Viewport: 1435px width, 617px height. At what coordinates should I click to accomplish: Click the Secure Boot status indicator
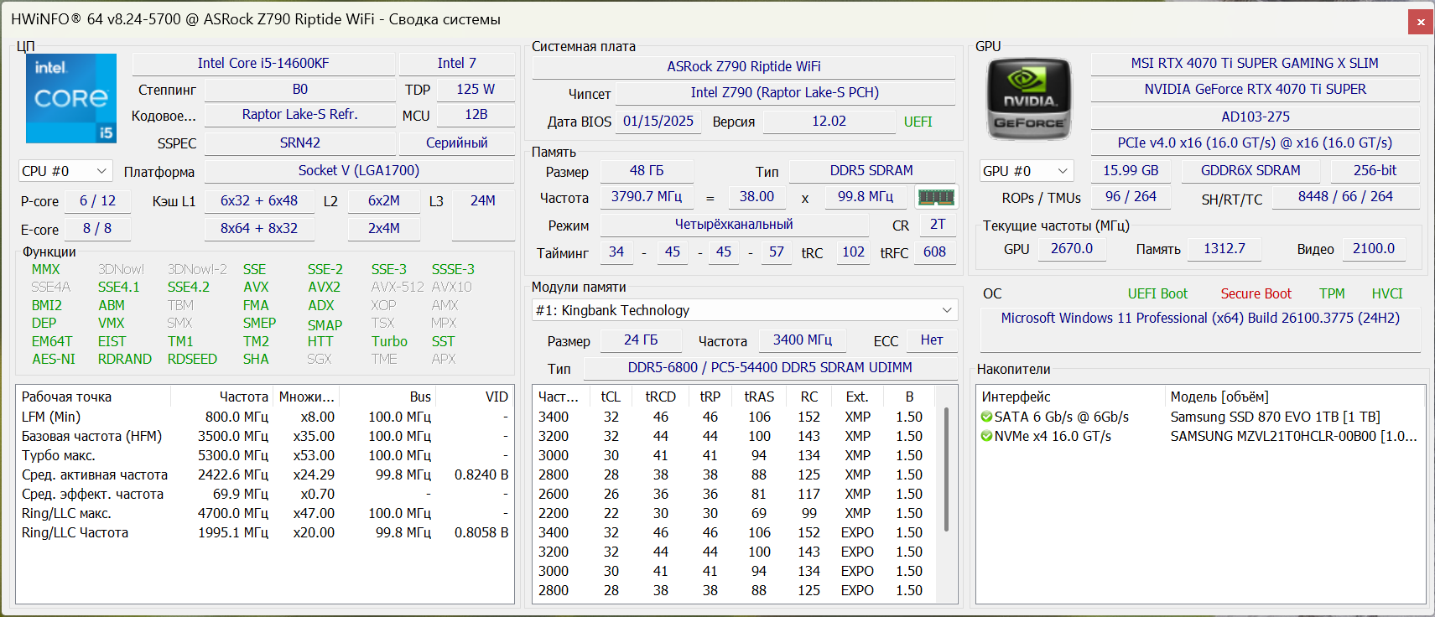pyautogui.click(x=1256, y=293)
